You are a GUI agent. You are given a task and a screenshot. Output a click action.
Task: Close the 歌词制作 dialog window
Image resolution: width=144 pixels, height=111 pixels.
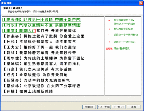141,3
